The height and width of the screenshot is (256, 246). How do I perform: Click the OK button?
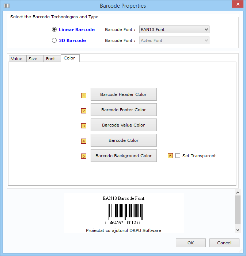(x=191, y=243)
